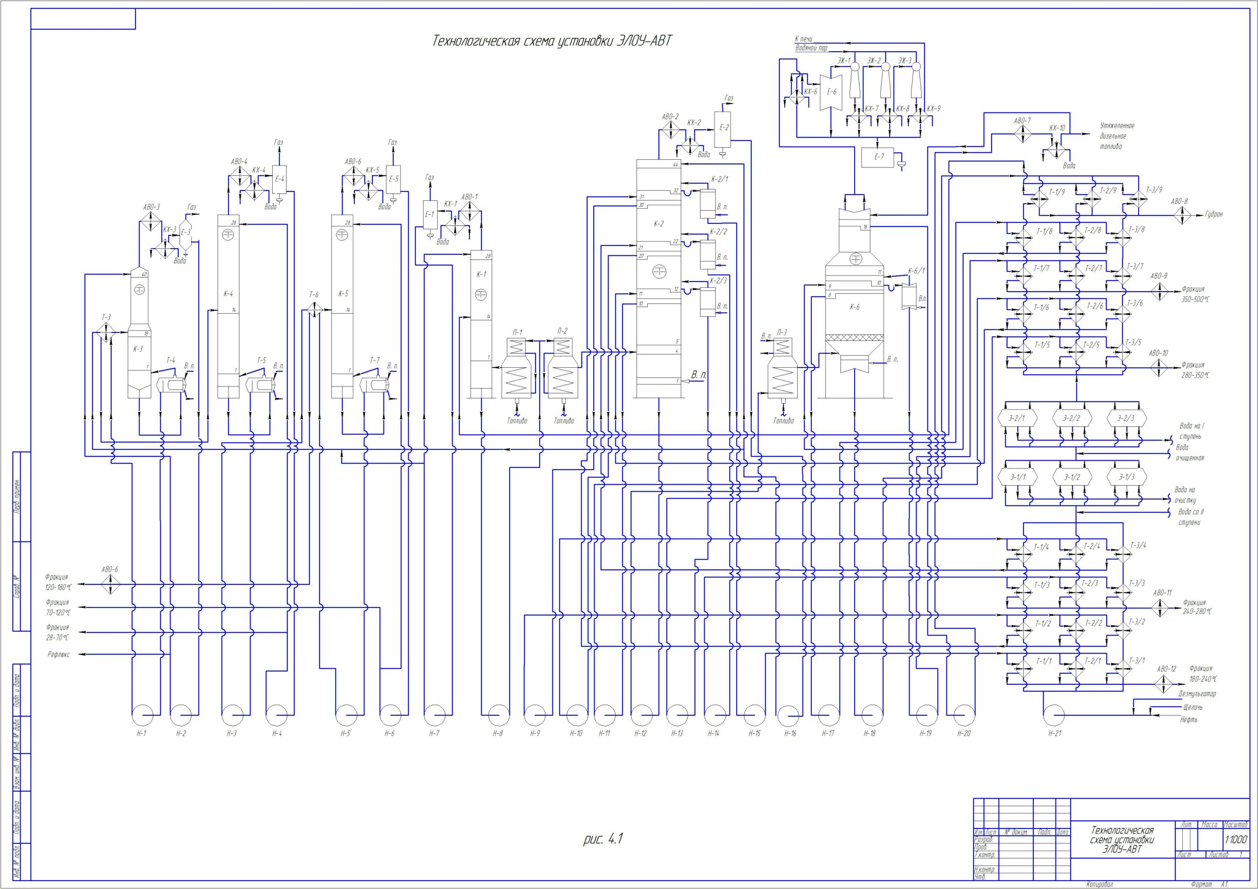
Task: Select the 'Деэмульгатор' feed label
Action: tap(1197, 694)
